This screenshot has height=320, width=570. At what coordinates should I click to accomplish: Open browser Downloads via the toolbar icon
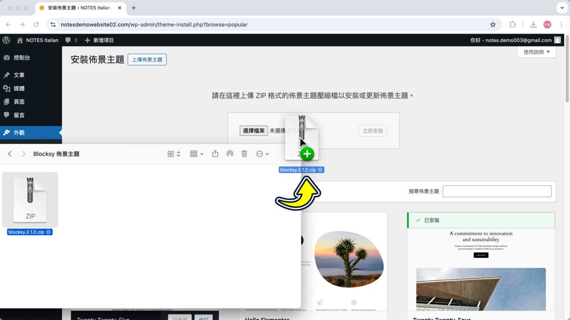click(533, 24)
